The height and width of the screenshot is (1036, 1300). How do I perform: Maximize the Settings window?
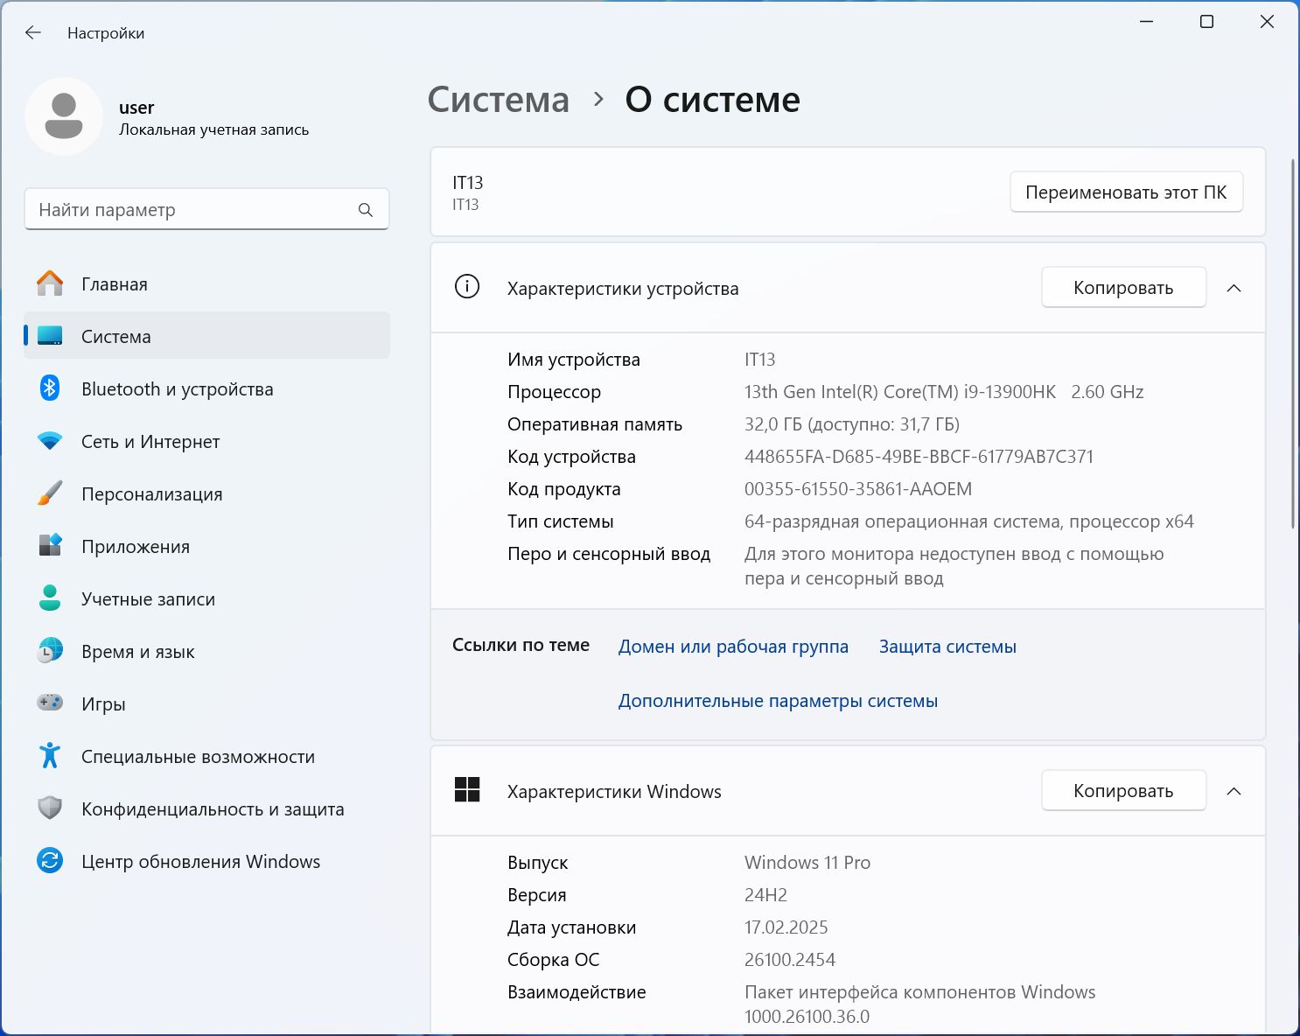coord(1206,22)
